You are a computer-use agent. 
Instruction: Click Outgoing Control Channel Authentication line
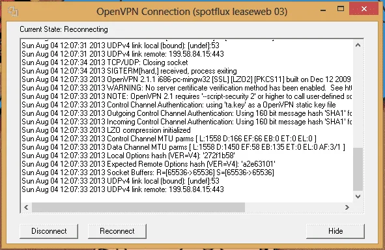186,113
